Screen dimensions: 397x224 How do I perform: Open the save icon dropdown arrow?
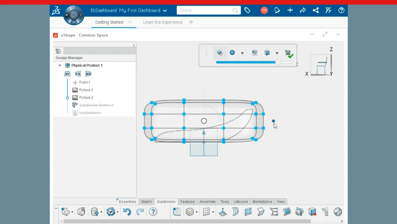coord(101,212)
